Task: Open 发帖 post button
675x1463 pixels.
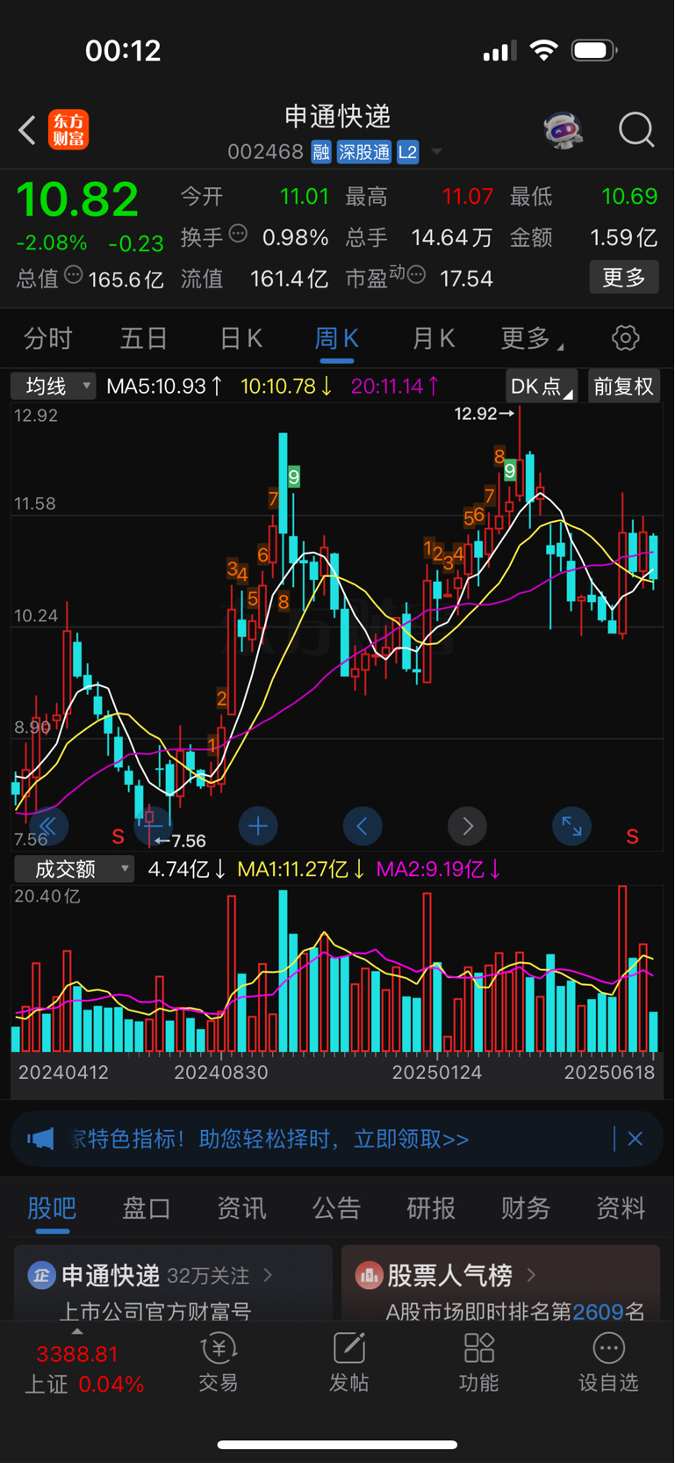Action: [x=348, y=1363]
